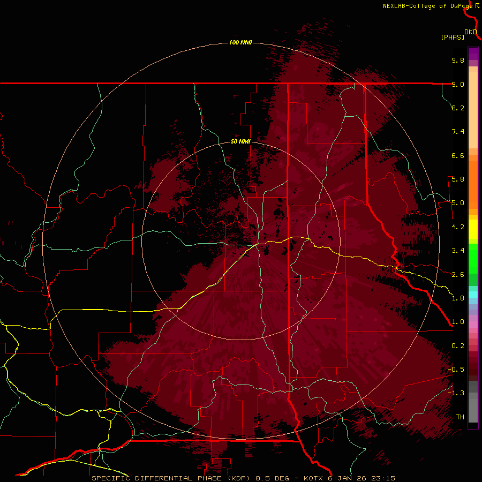Click the 1.8 value on the scale
The width and height of the screenshot is (482, 482).
[458, 298]
